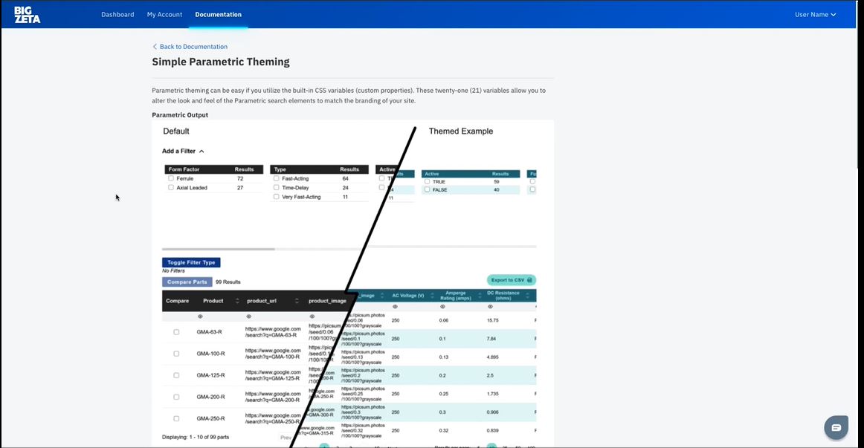The image size is (864, 448).
Task: Click the eye icon under AC Voltage column
Action: (x=395, y=306)
